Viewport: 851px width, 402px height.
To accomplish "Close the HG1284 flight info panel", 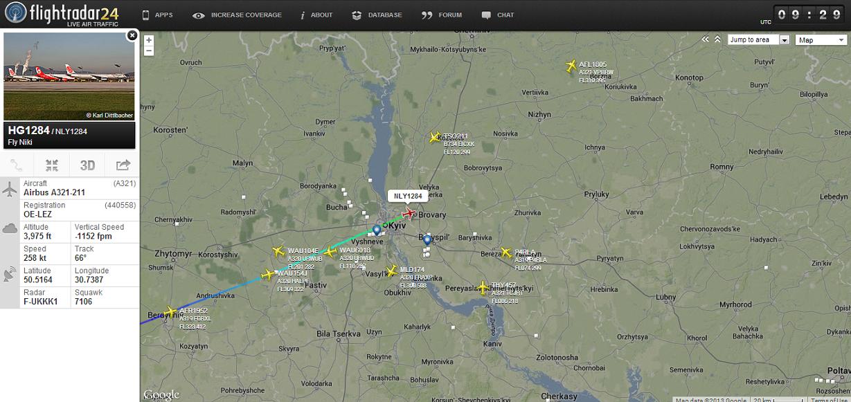I will pos(132,35).
